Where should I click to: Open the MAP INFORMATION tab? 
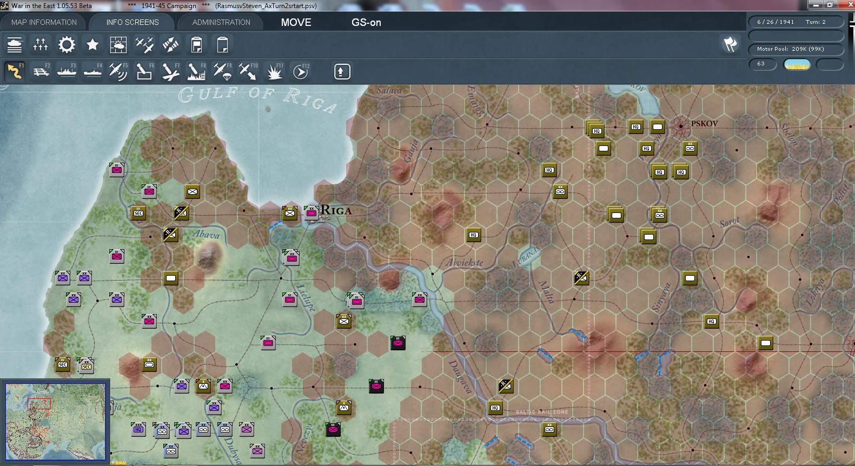pos(44,22)
